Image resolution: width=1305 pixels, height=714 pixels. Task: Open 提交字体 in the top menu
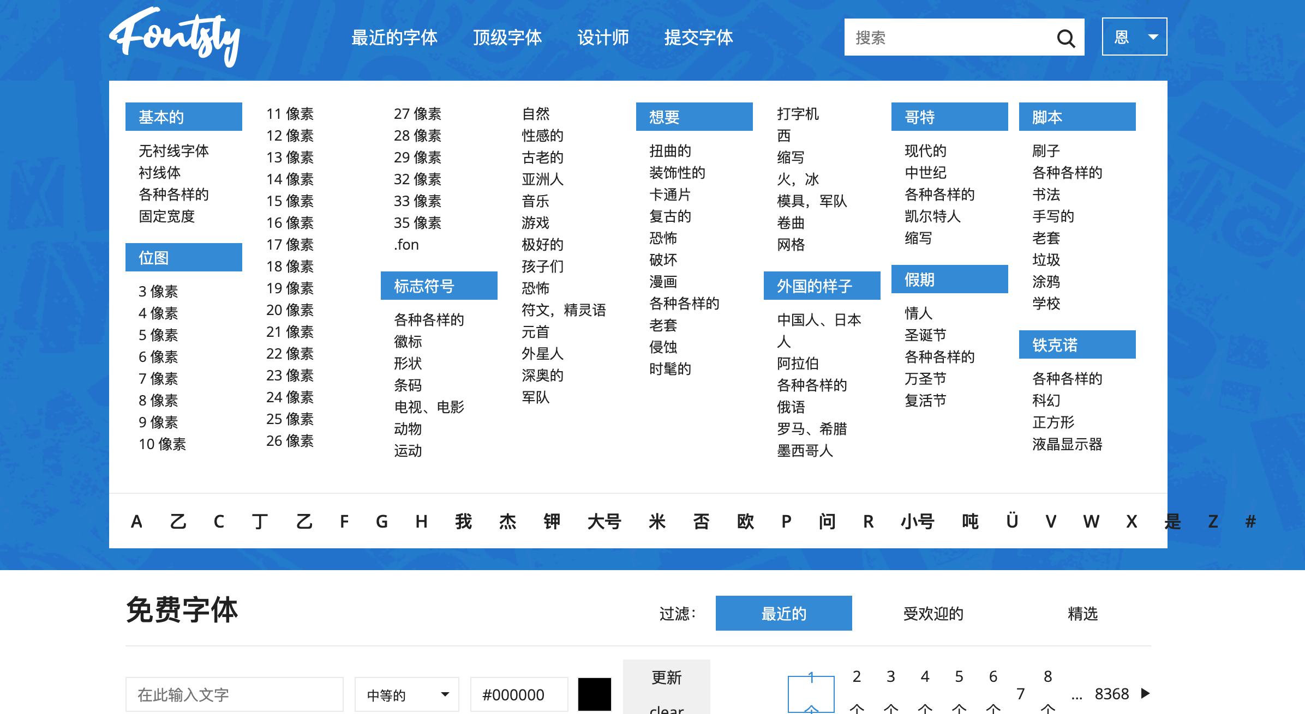tap(698, 38)
